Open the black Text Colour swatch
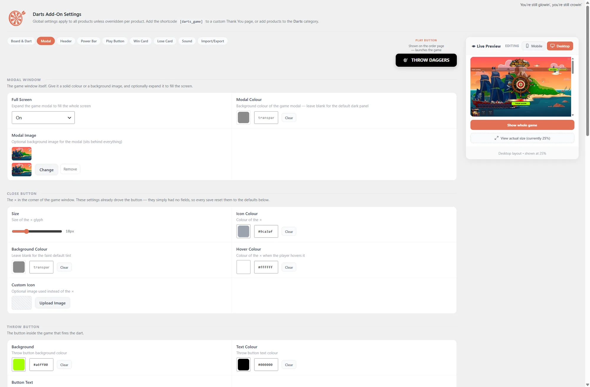Viewport: 590px width, 387px height. [x=243, y=365]
